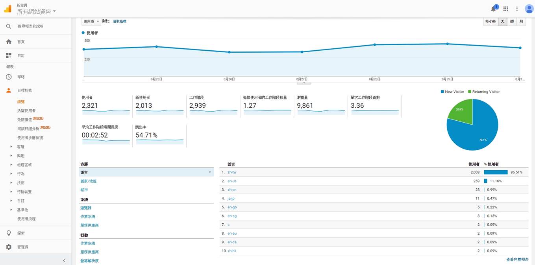
Task: Click the user account avatar
Action: 529,9
